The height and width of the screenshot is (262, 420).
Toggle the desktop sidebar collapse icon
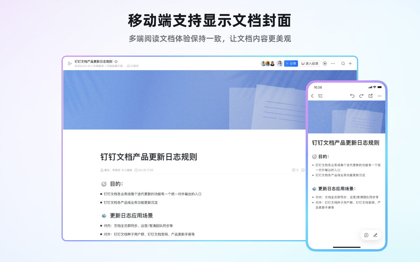(x=70, y=63)
